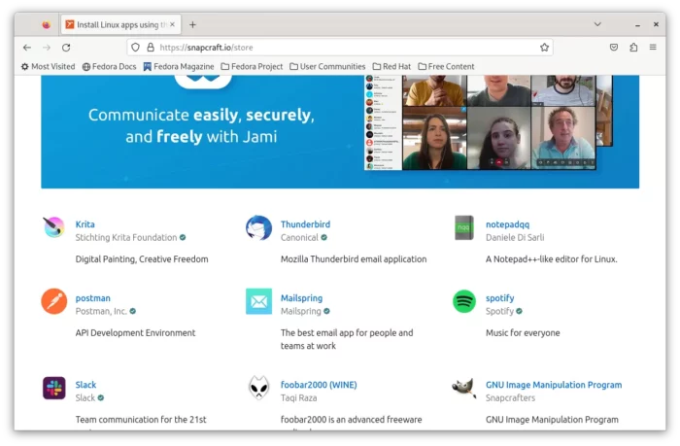The width and height of the screenshot is (680, 446).
Task: Expand the User Communities bookmark folder
Action: [327, 66]
